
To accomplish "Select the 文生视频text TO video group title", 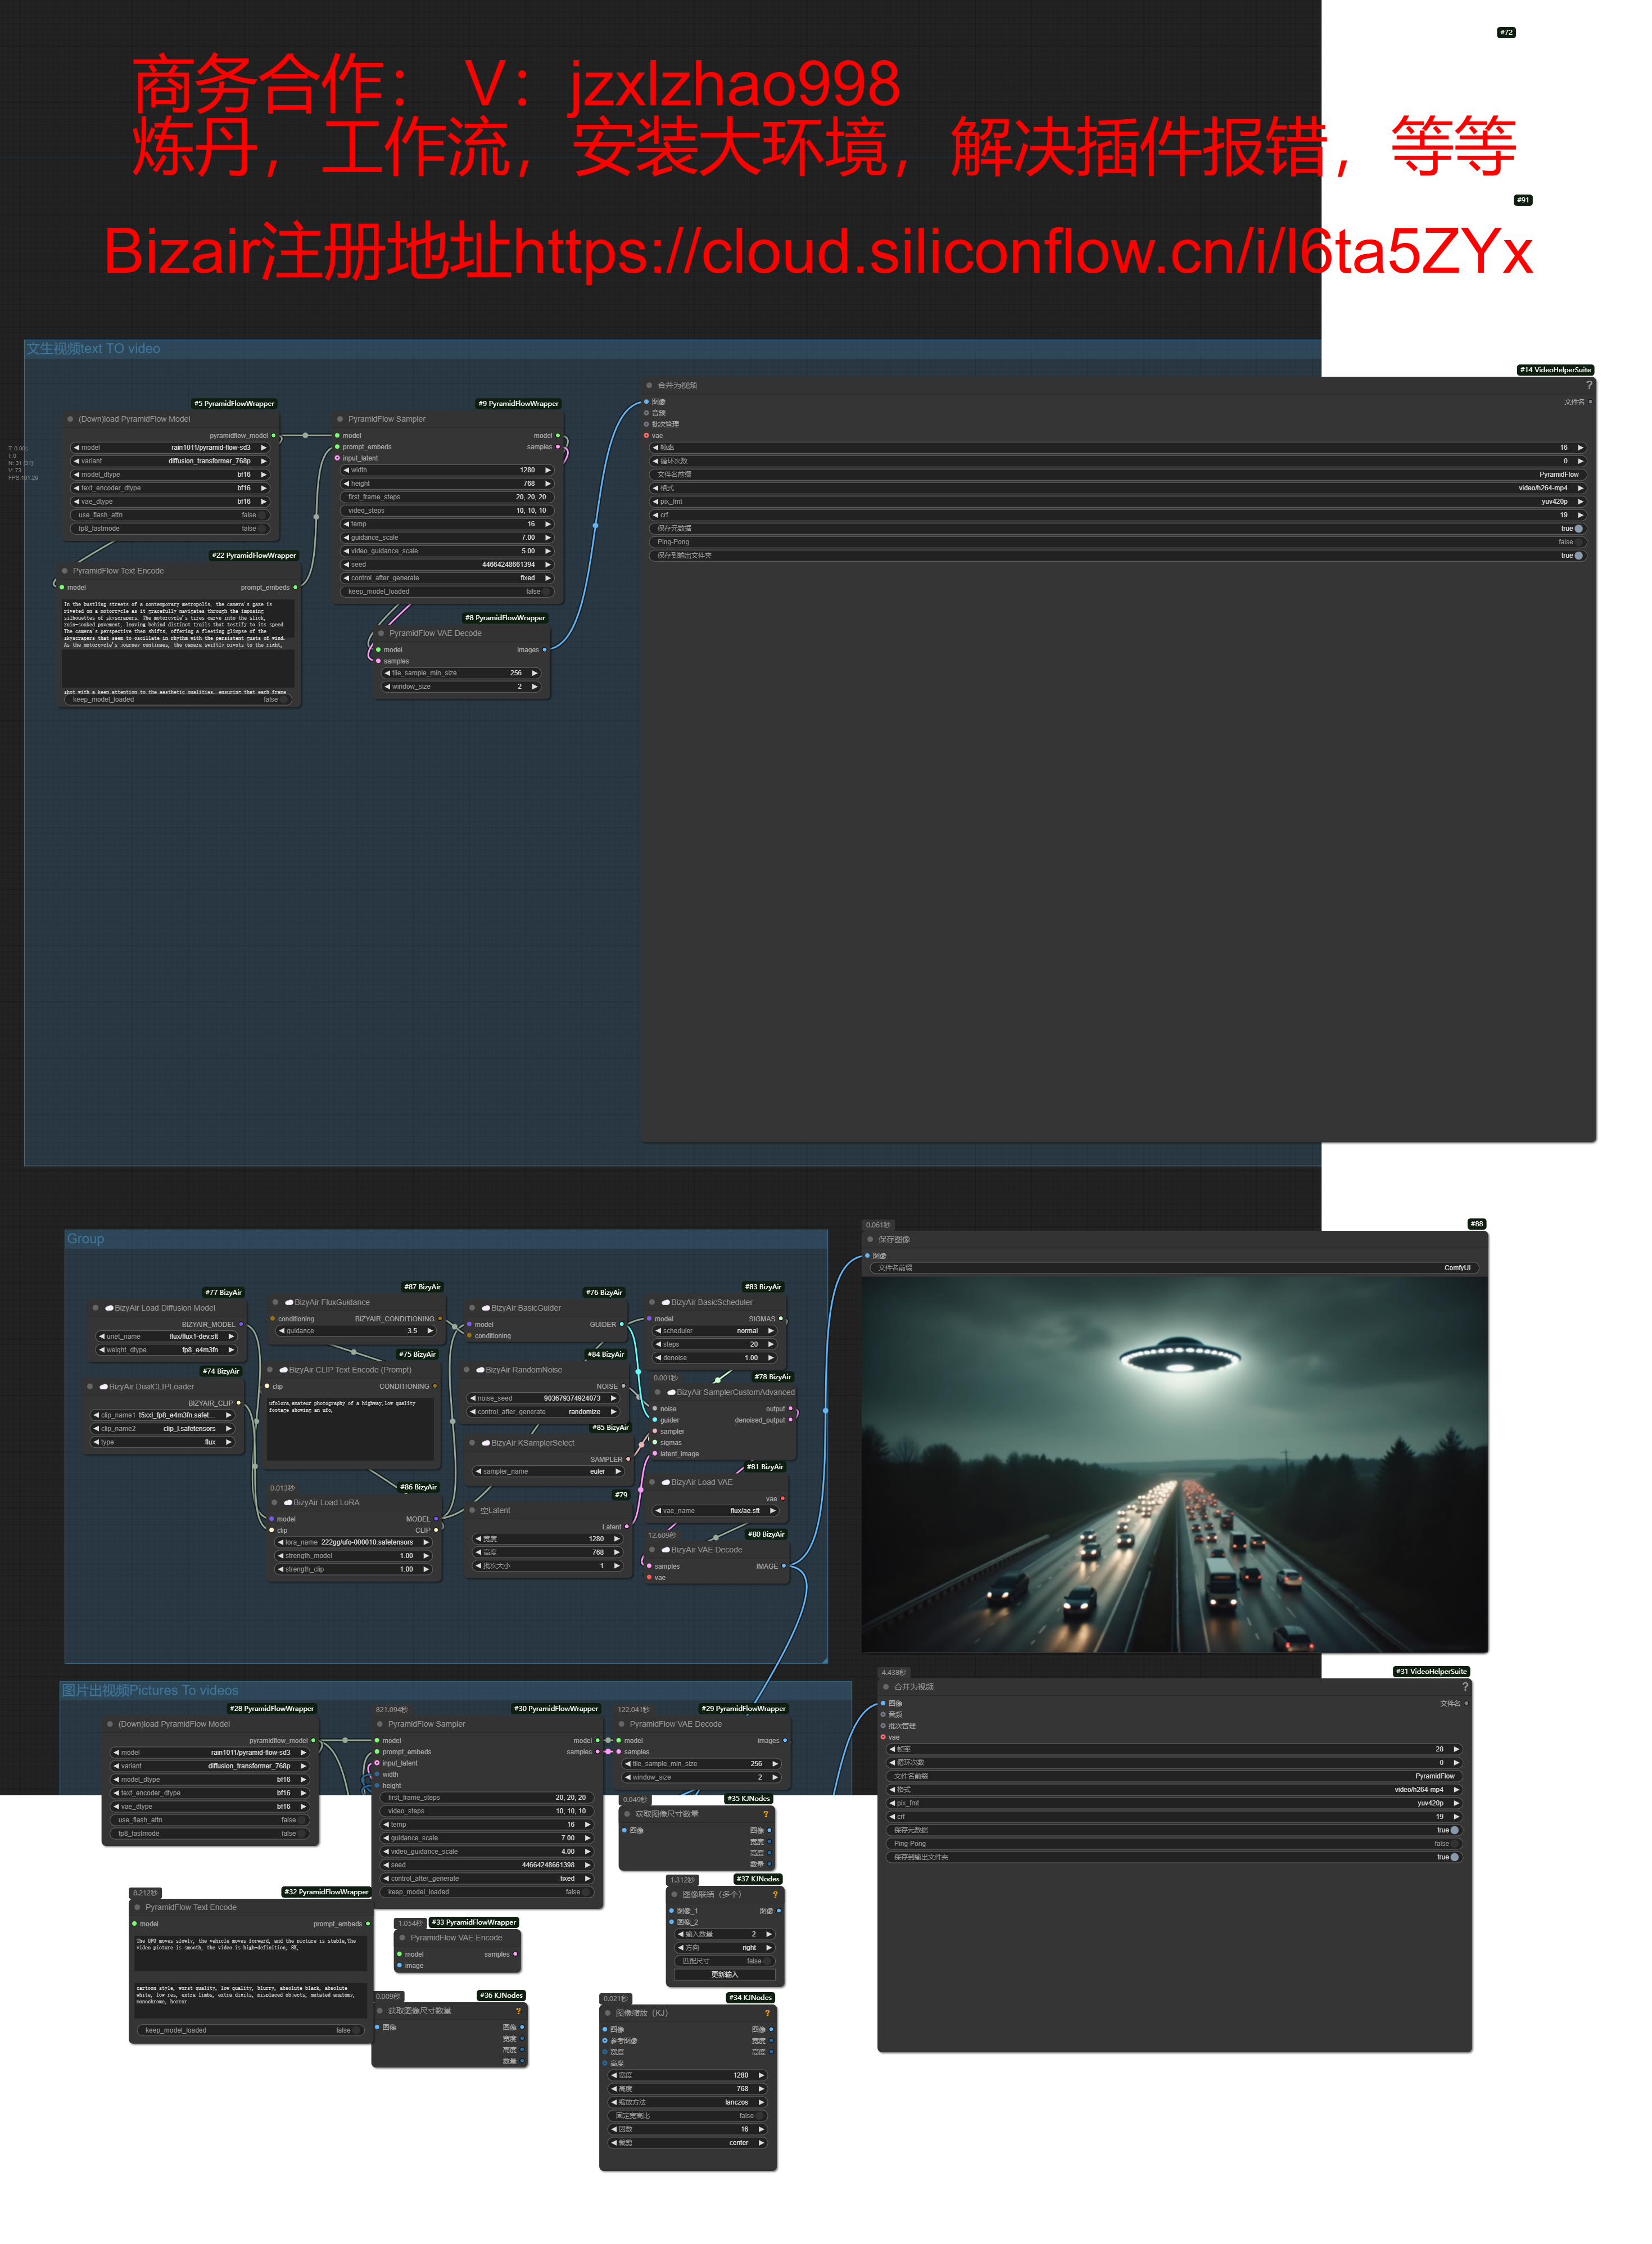I will point(93,349).
